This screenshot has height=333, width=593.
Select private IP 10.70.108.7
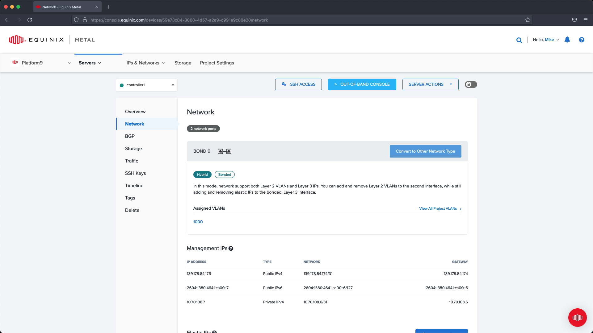(x=196, y=302)
